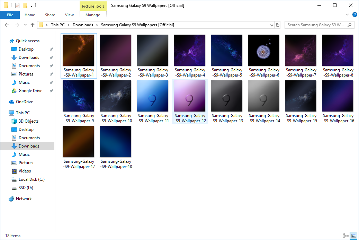Viewport: 359px width, 240px height.
Task: Open pinned Downloads under Quick access
Action: pyautogui.click(x=29, y=57)
